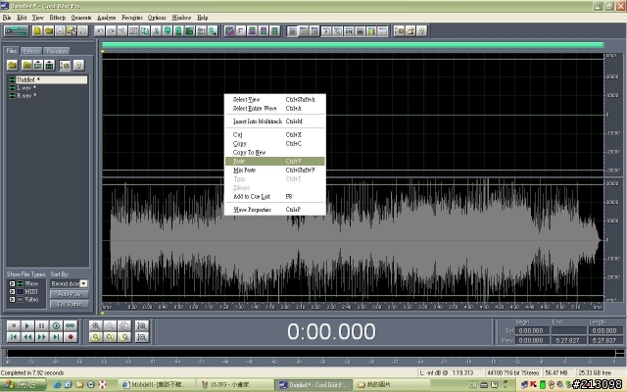This screenshot has width=627, height=392.
Task: Click the View End time field 5:27.827
Action: pos(568,340)
